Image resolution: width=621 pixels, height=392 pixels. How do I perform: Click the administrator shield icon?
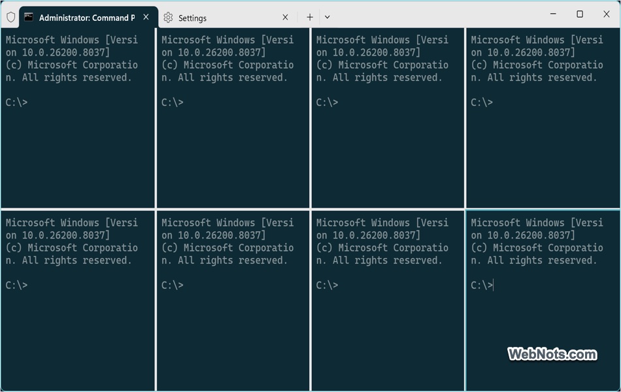(x=10, y=17)
